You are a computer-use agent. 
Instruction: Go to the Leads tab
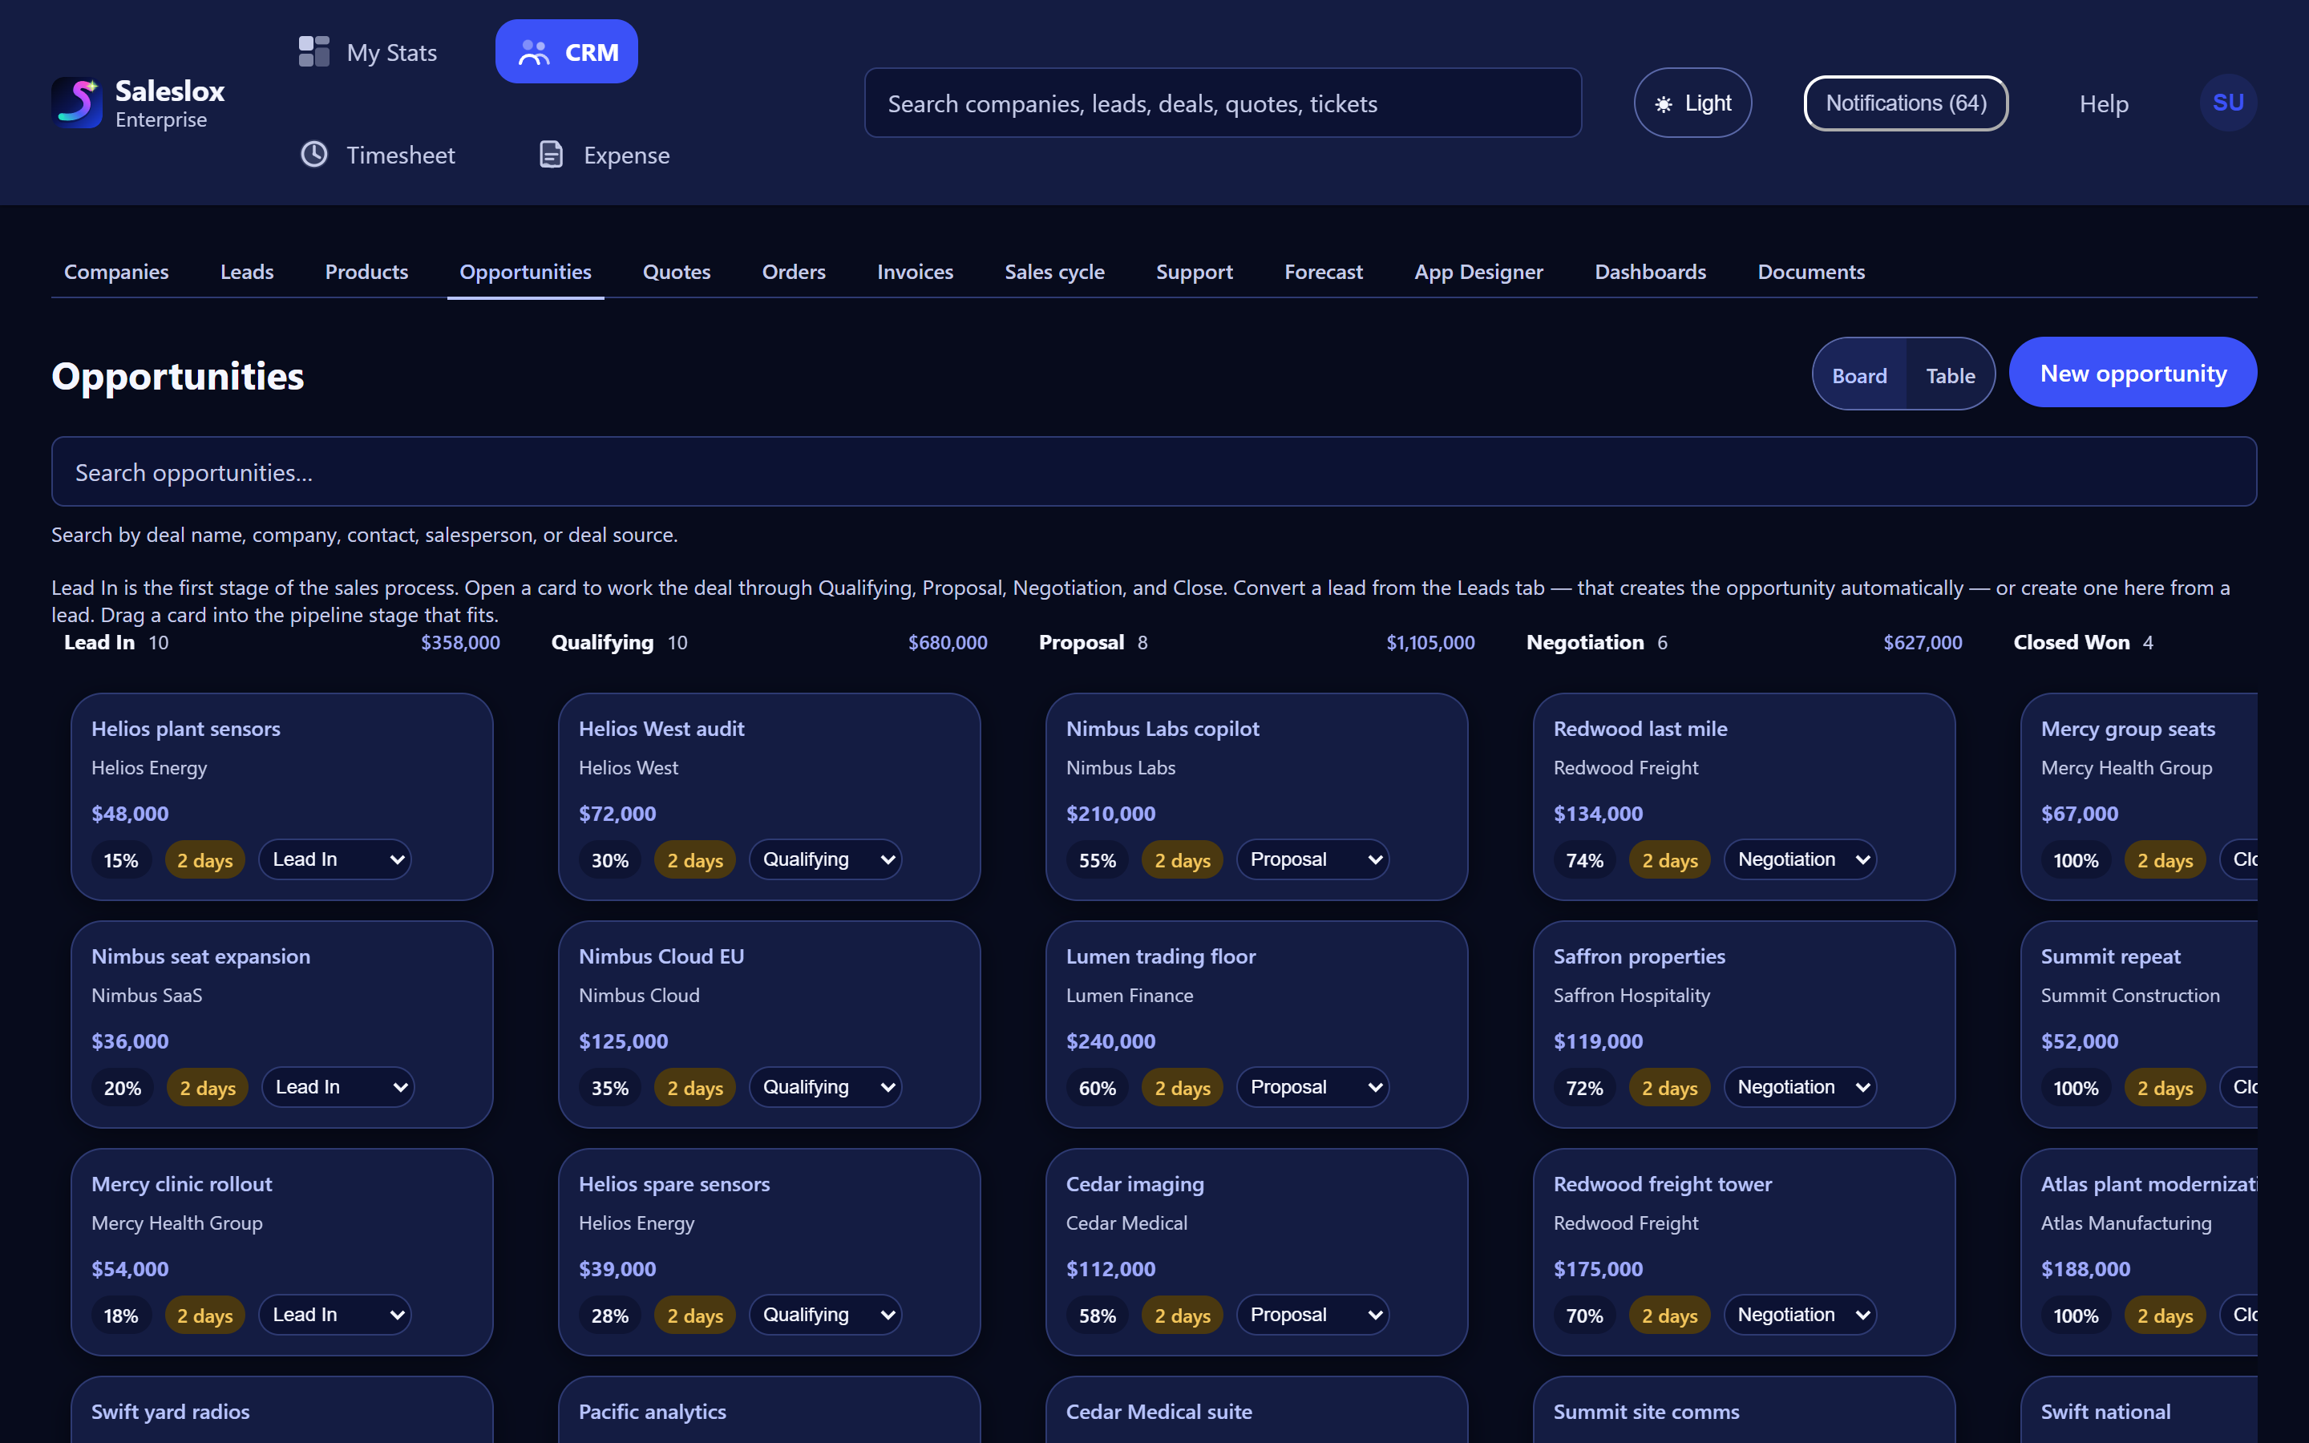pos(247,272)
